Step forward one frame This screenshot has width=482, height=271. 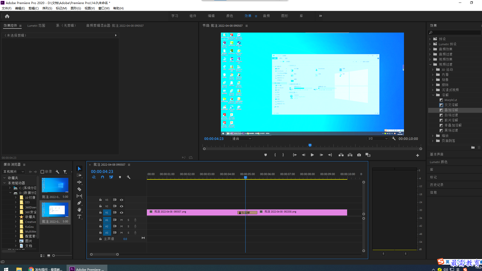point(321,155)
